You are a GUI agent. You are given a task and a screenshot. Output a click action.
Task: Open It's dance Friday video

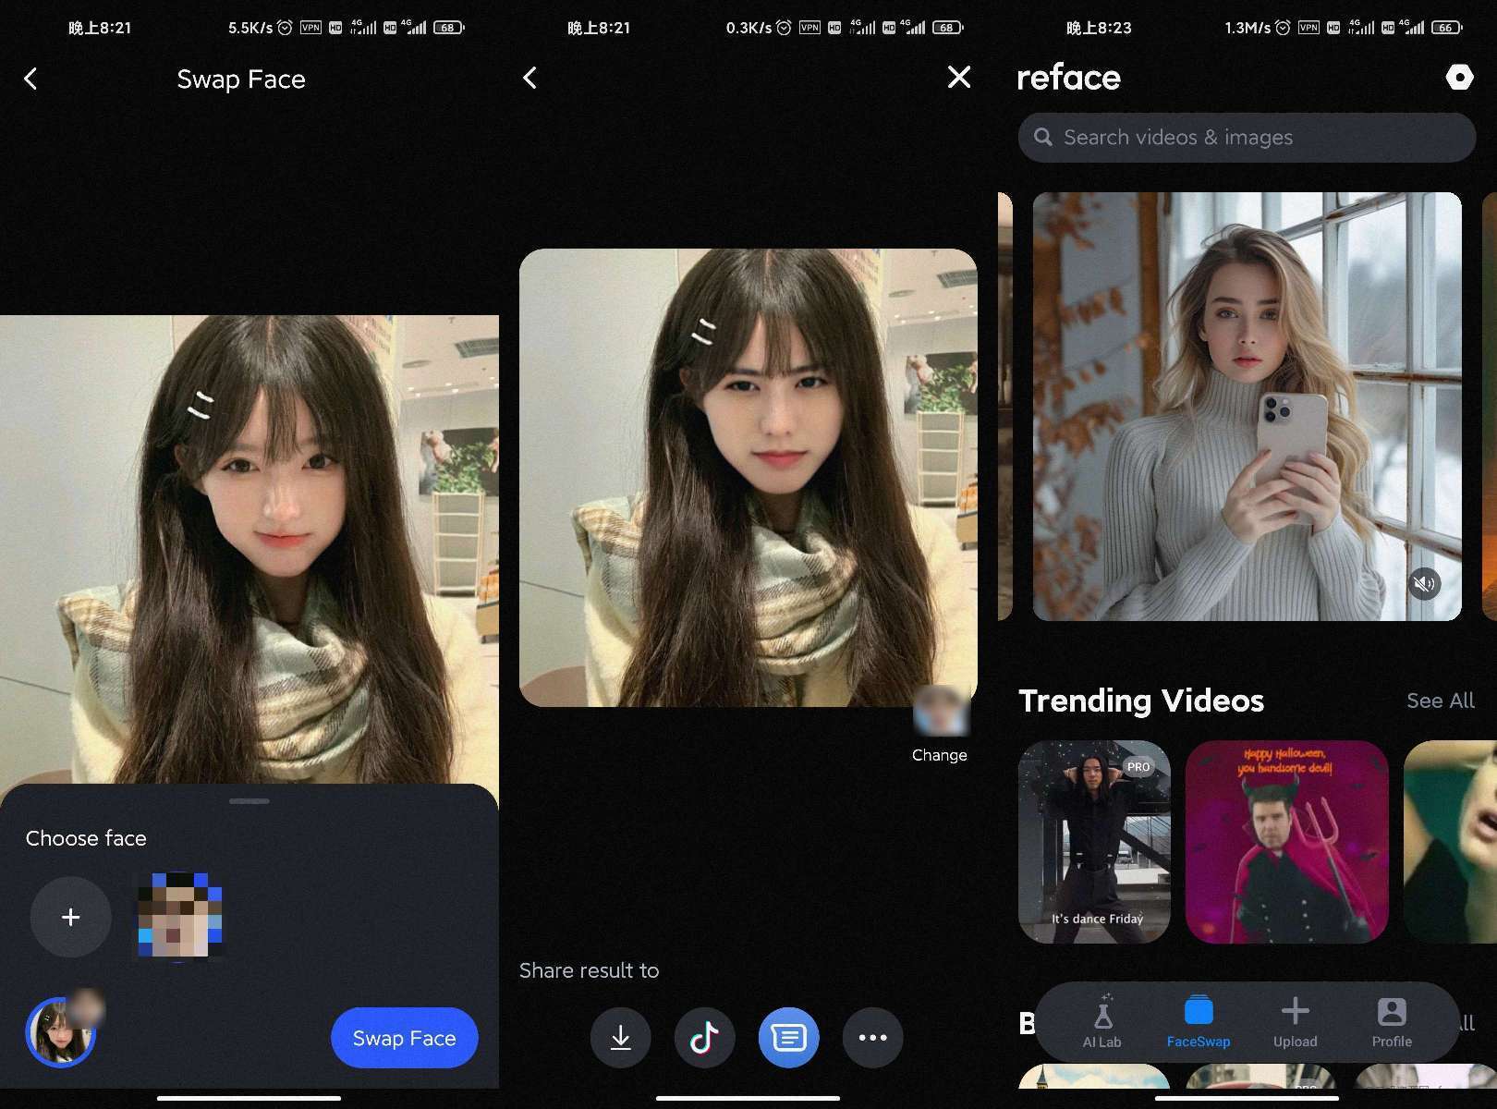coord(1095,842)
